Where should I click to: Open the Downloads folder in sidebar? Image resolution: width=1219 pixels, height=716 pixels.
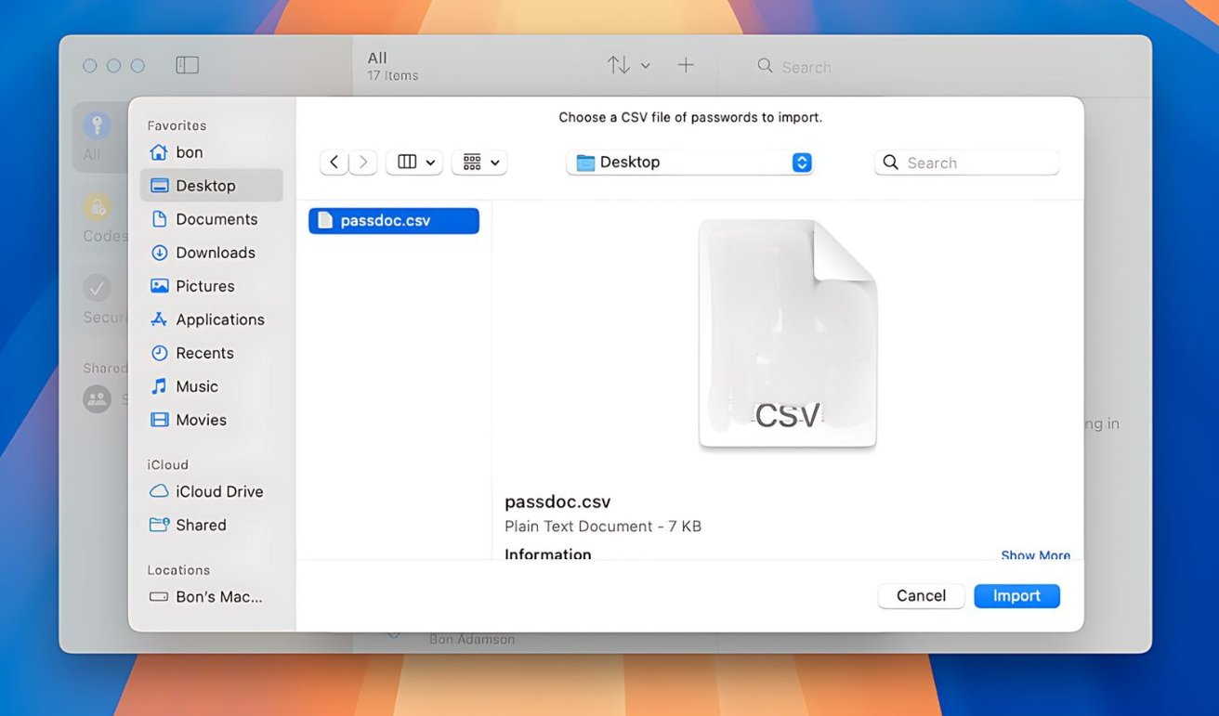[x=216, y=252]
